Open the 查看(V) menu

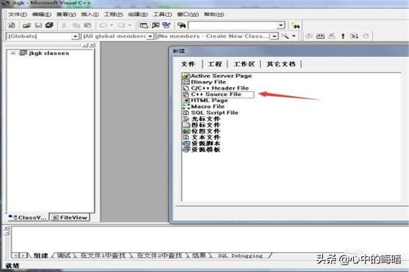coord(65,14)
